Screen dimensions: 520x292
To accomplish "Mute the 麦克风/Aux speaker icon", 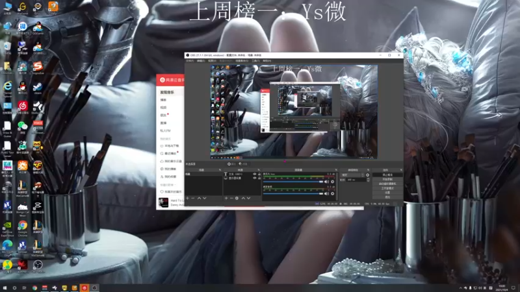I will (327, 182).
